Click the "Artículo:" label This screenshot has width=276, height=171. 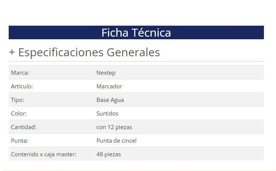[x=22, y=86]
